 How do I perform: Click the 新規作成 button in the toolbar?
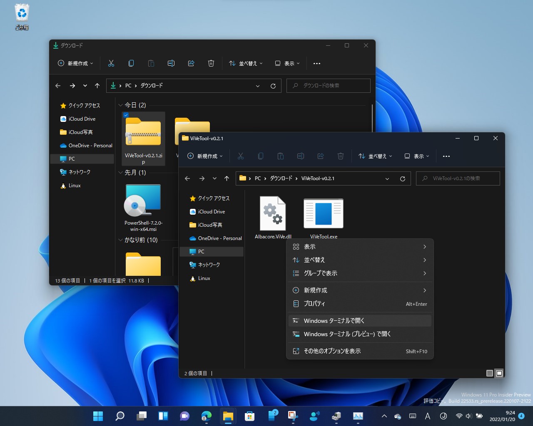204,156
